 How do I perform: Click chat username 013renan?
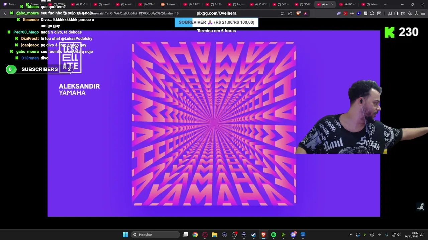[30, 58]
